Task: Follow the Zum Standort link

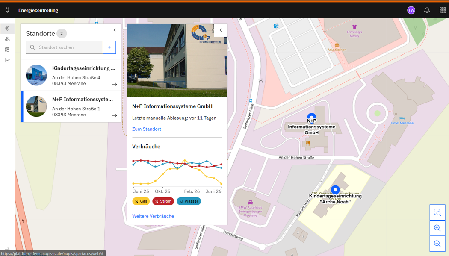Action: pyautogui.click(x=147, y=129)
